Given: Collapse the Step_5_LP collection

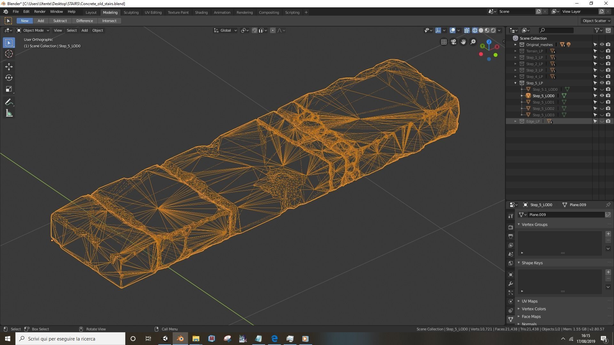Looking at the screenshot, I should (x=516, y=83).
